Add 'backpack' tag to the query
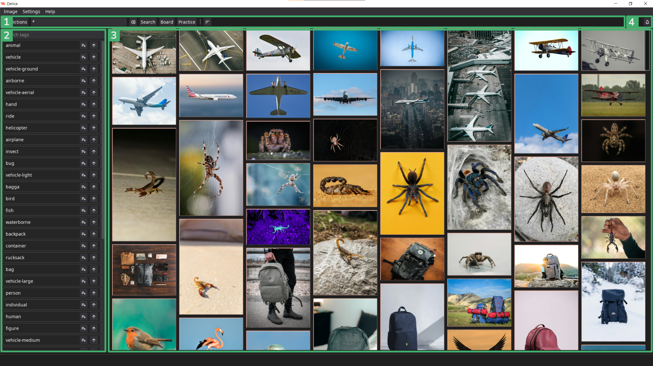Viewport: 653px width, 366px height. [x=84, y=234]
